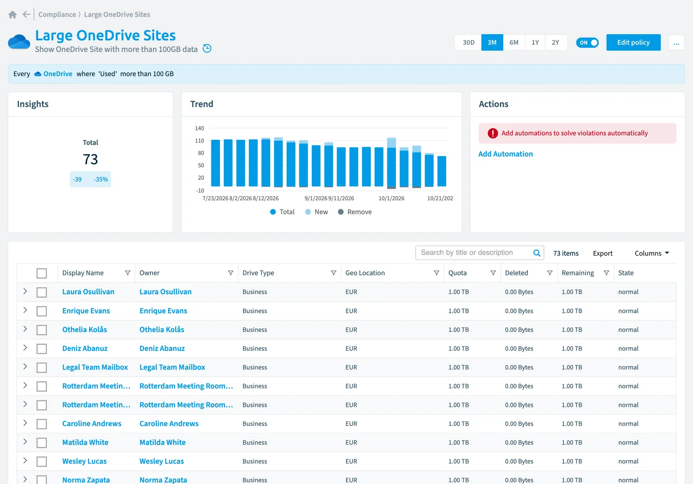This screenshot has height=484, width=693.
Task: Select the 3M time range
Action: [x=492, y=42]
